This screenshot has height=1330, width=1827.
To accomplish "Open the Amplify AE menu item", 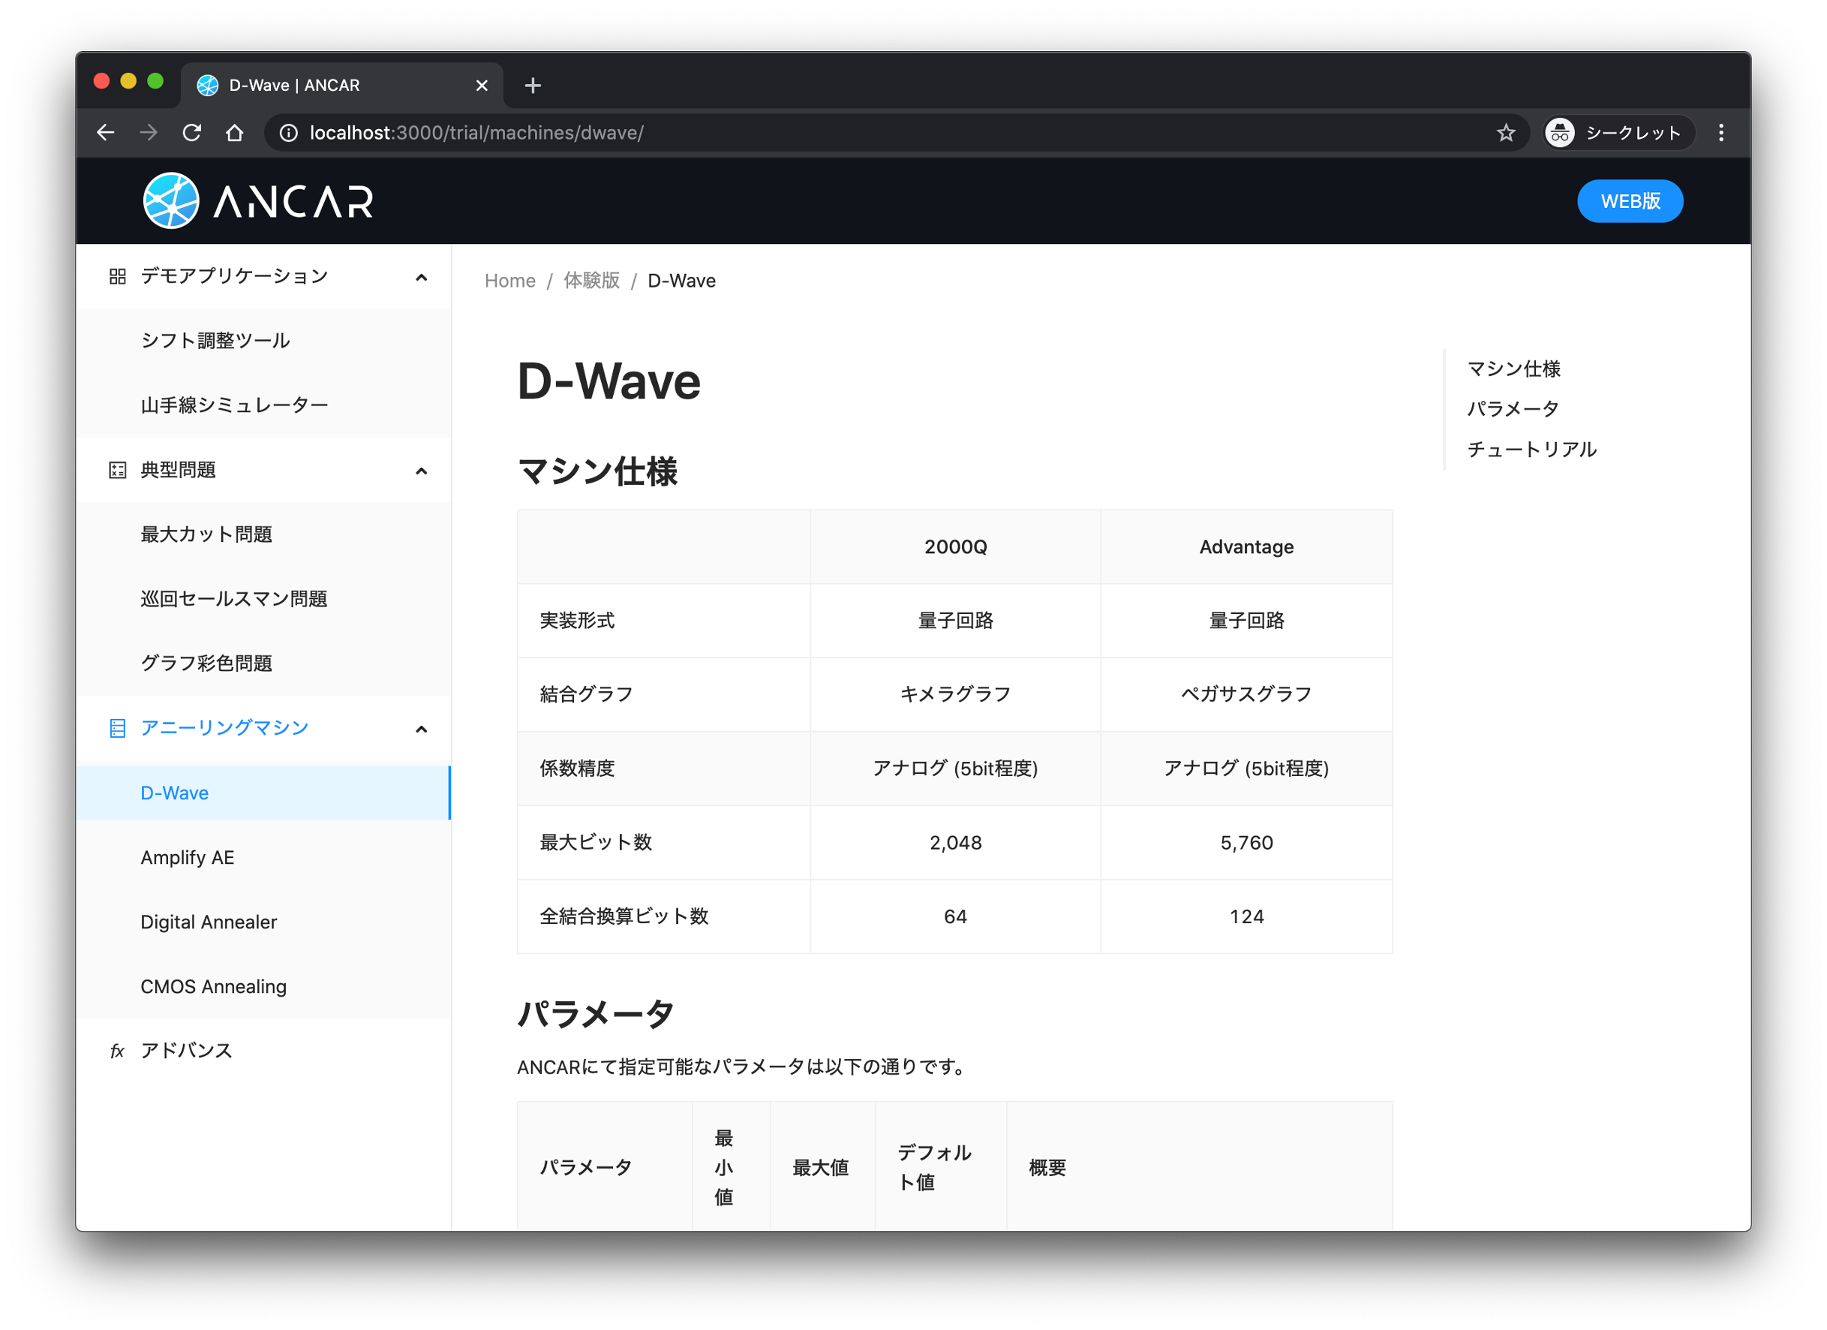I will click(x=187, y=857).
